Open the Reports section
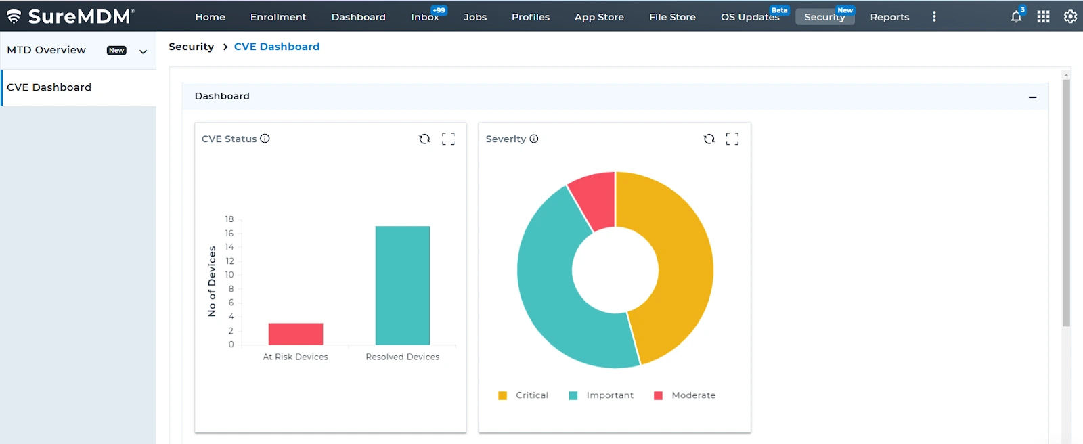This screenshot has width=1083, height=444. tap(889, 17)
